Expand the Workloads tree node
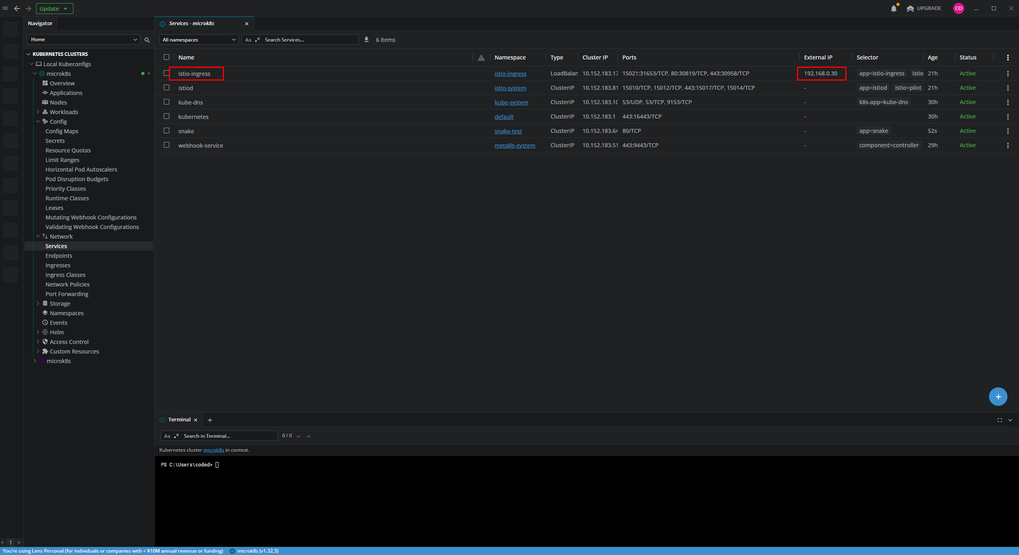This screenshot has width=1019, height=555. (38, 112)
